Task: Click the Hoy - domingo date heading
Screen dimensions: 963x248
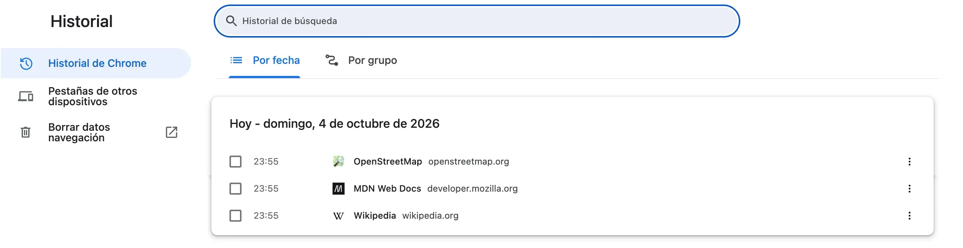Action: pos(334,124)
